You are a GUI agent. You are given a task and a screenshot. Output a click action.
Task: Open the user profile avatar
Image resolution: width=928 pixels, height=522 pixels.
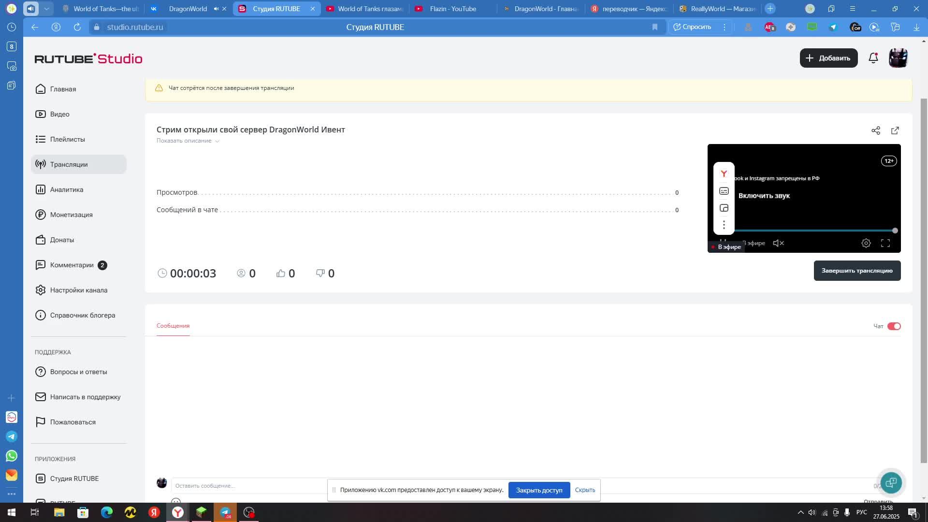[x=898, y=58]
